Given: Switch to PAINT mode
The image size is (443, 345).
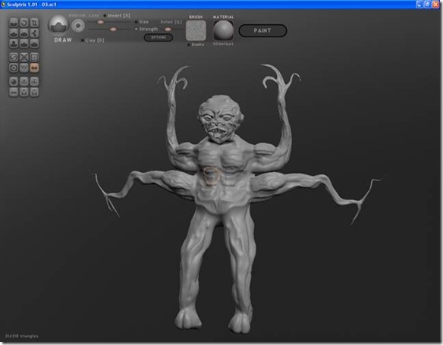Looking at the screenshot, I should pos(262,30).
